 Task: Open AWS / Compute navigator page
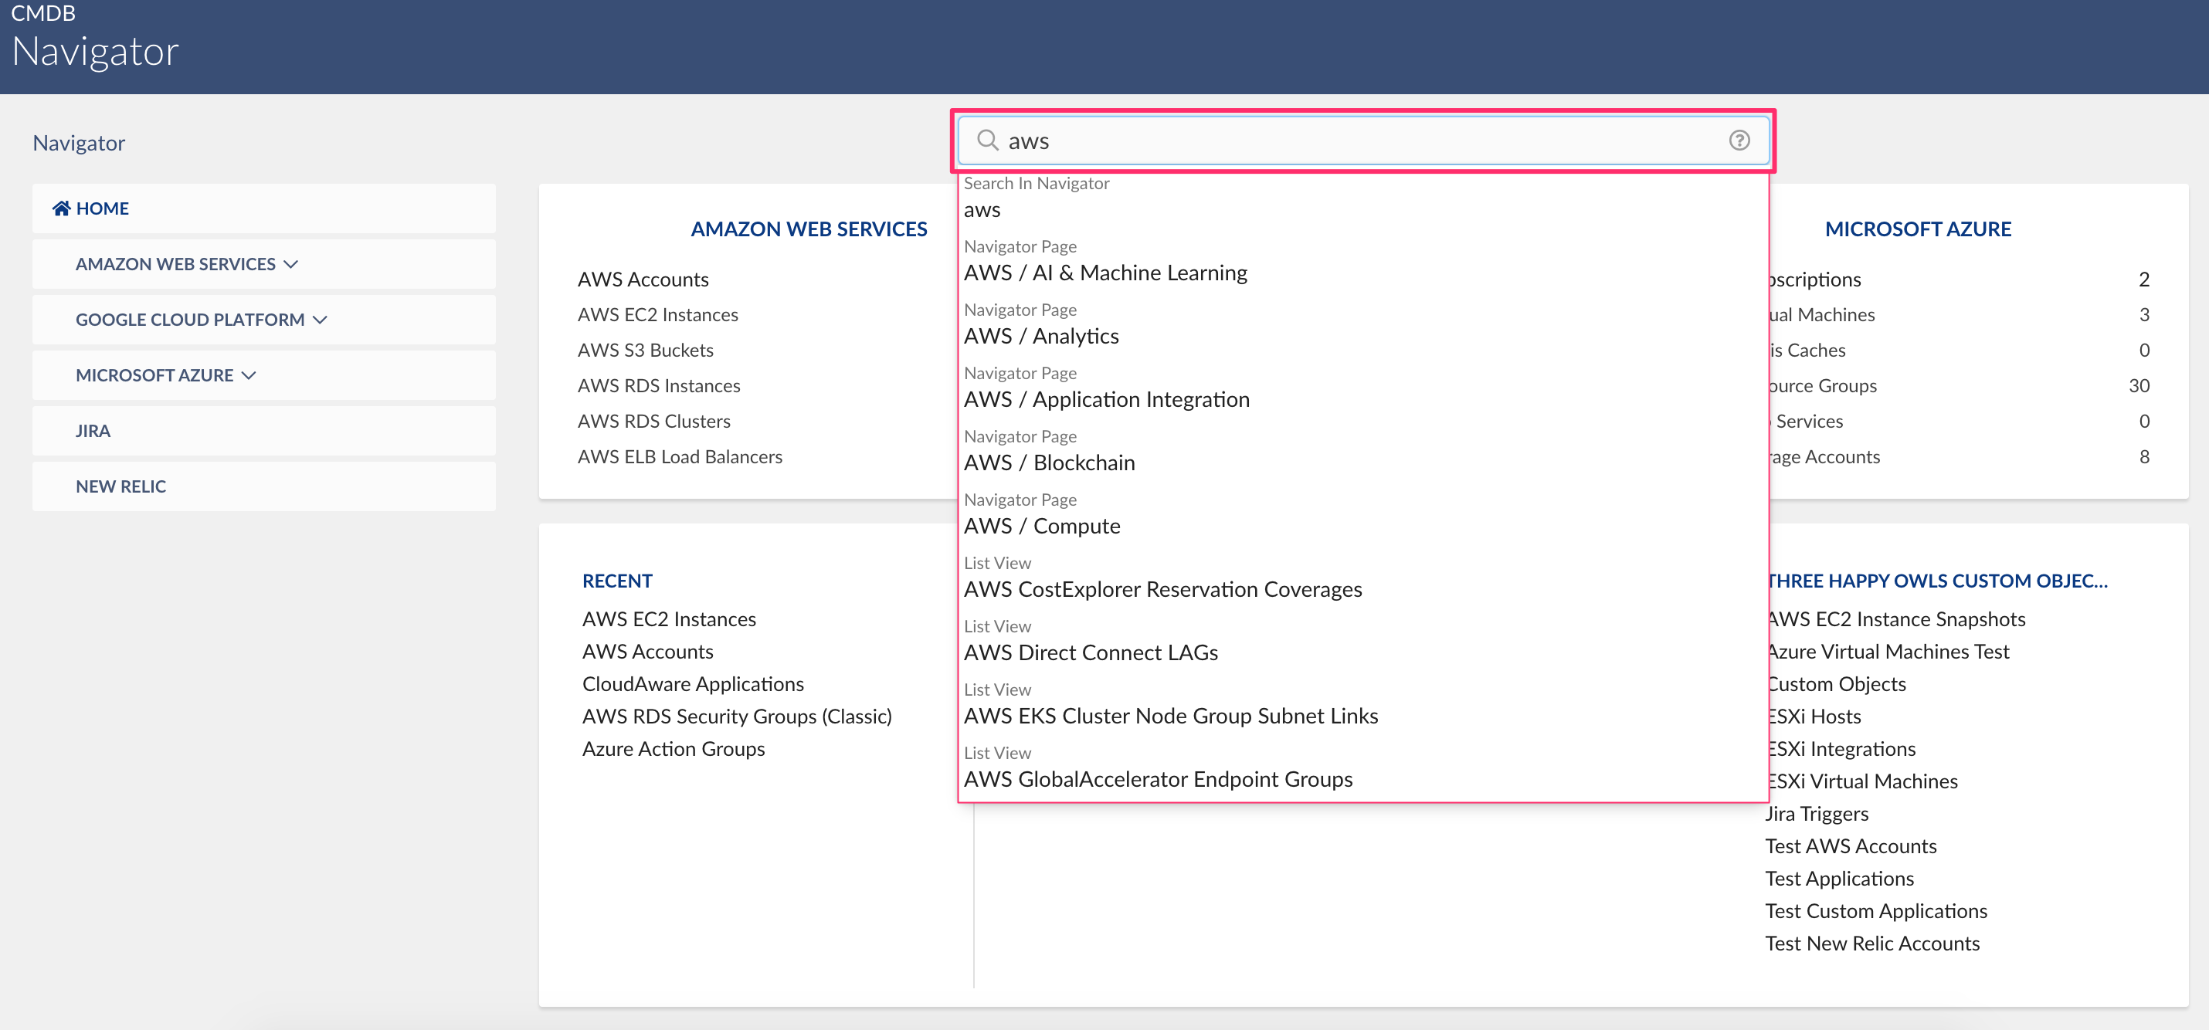click(x=1041, y=526)
